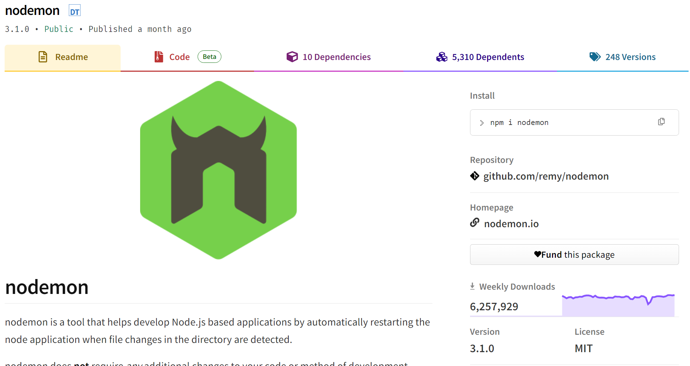Screen dimensions: 690x366
Task: Click the Repository section label
Action: [492, 160]
